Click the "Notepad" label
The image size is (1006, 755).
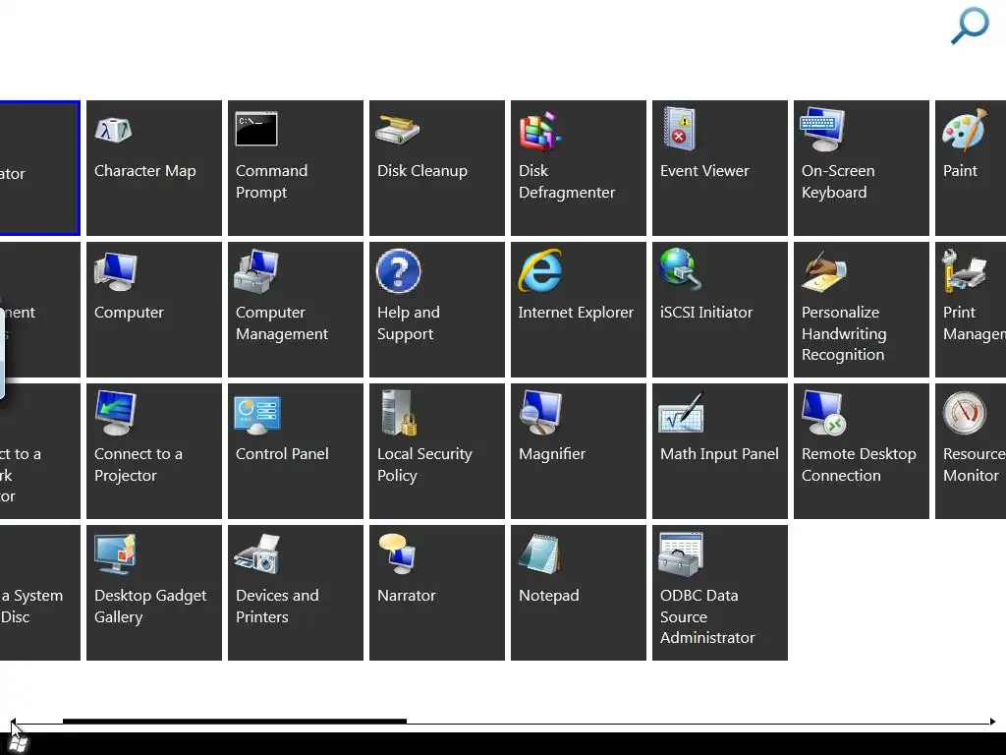[x=548, y=596]
